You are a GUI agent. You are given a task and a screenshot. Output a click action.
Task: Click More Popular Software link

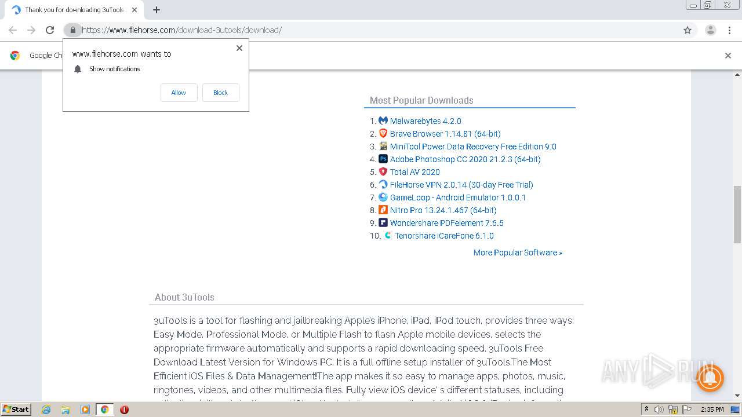(518, 253)
